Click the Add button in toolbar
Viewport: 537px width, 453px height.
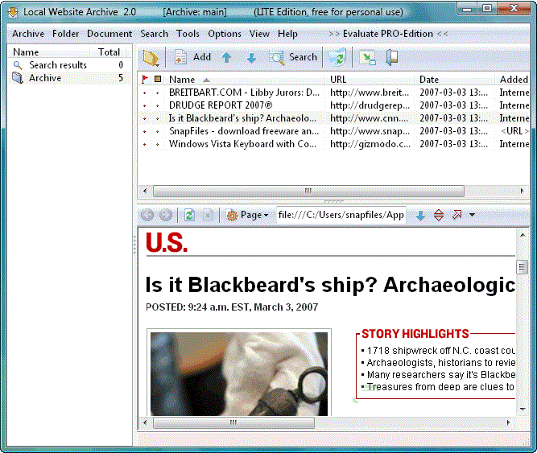point(193,57)
